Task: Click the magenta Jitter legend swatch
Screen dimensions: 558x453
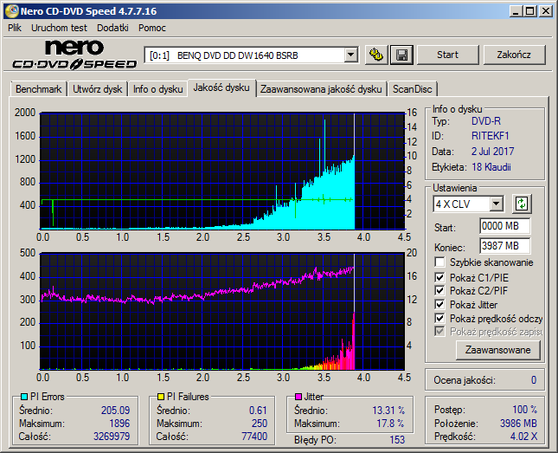Action: 298,397
